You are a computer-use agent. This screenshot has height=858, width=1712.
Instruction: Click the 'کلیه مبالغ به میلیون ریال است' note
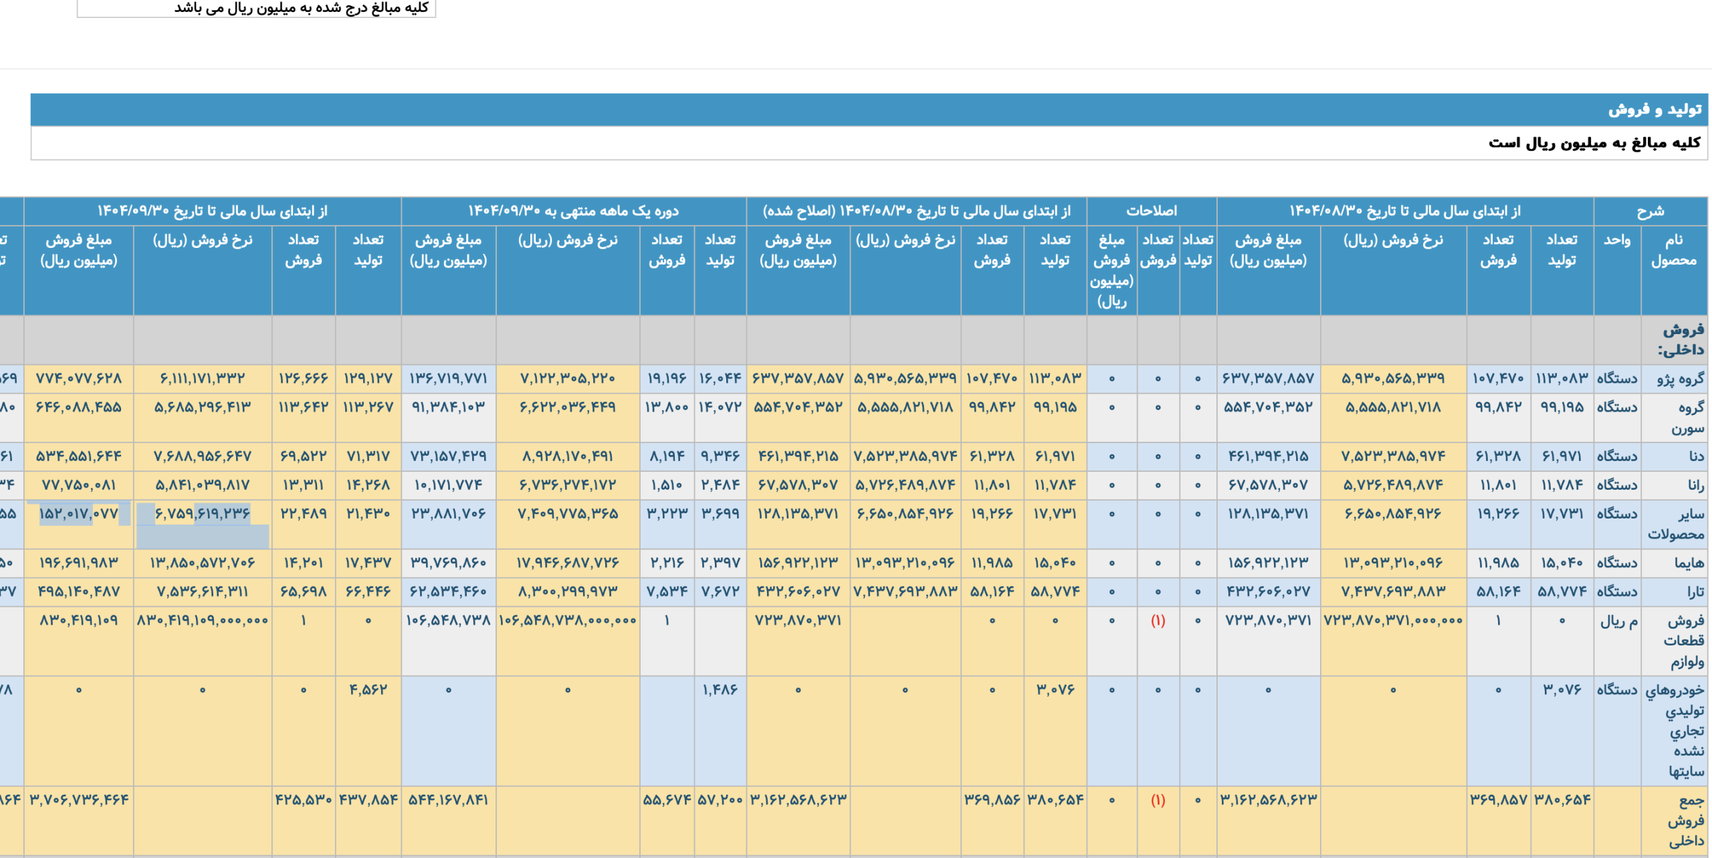point(1594,143)
